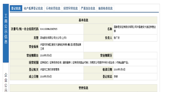Click the 核准日期 value 2016年5月9日
This screenshot has width=175, height=92.
[x=120, y=69]
